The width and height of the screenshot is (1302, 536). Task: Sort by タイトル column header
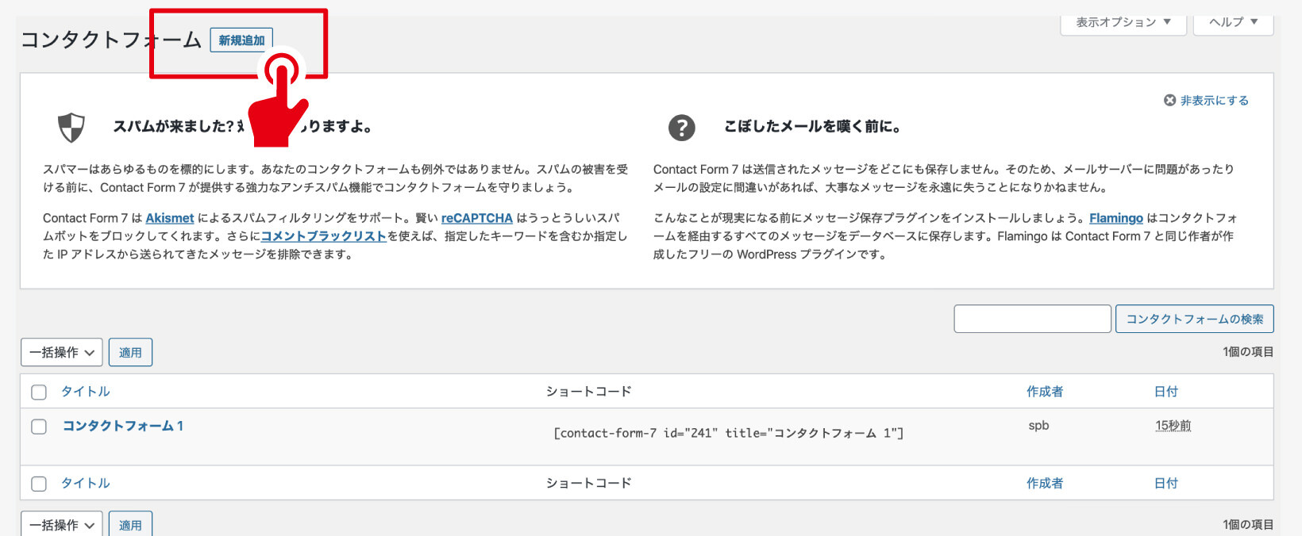[x=86, y=392]
